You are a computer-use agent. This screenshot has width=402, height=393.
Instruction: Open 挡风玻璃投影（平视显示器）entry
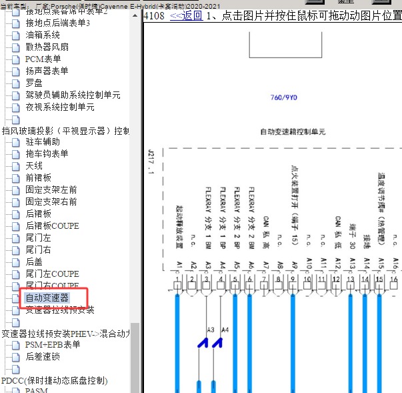coord(65,131)
